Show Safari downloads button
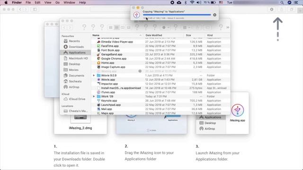The image size is (303, 170). pyautogui.click(x=272, y=9)
